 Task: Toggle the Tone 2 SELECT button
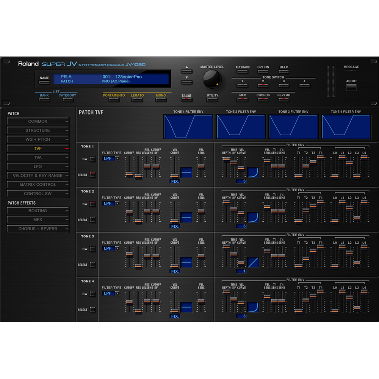pyautogui.click(x=92, y=220)
